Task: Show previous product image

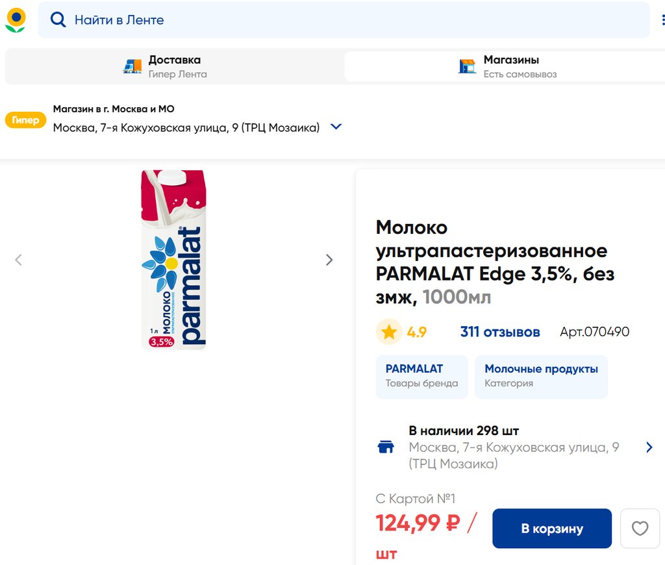Action: point(18,260)
